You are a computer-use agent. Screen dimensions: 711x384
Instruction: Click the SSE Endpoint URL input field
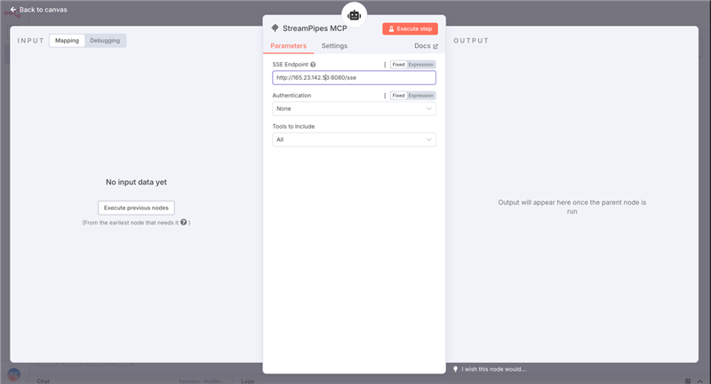tap(354, 78)
